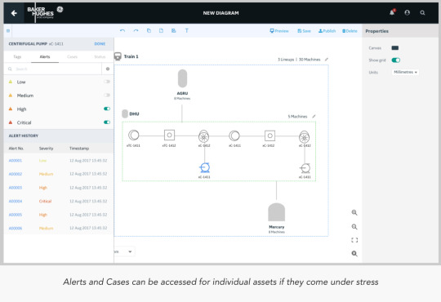
Task: Click DONE in pump panel
Action: click(x=100, y=44)
